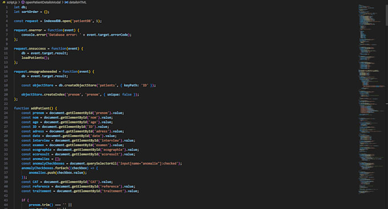Click the 'adress' constant on line 28
Viewport: 388px width, 209px height.
pos(38,131)
